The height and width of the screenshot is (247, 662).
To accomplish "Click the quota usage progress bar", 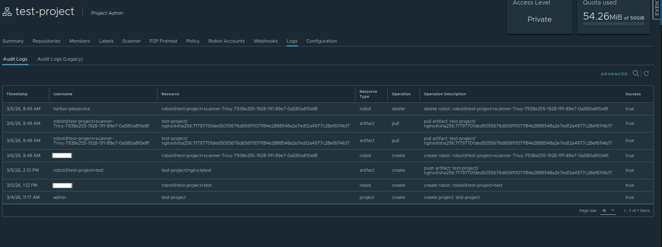I will coord(613,24).
